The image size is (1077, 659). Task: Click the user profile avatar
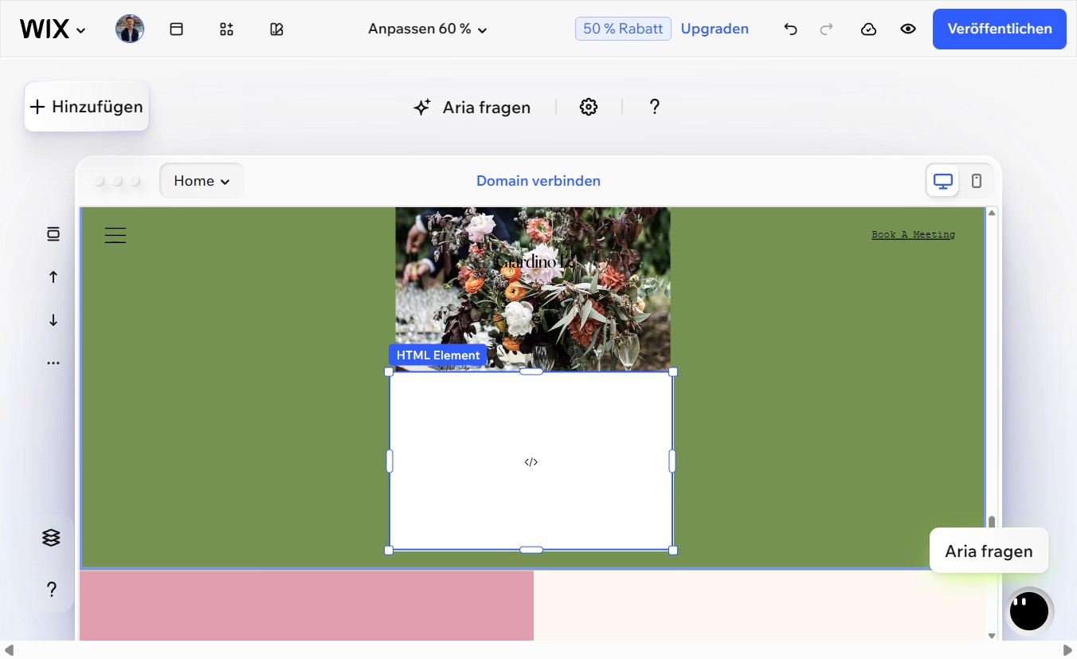coord(130,29)
